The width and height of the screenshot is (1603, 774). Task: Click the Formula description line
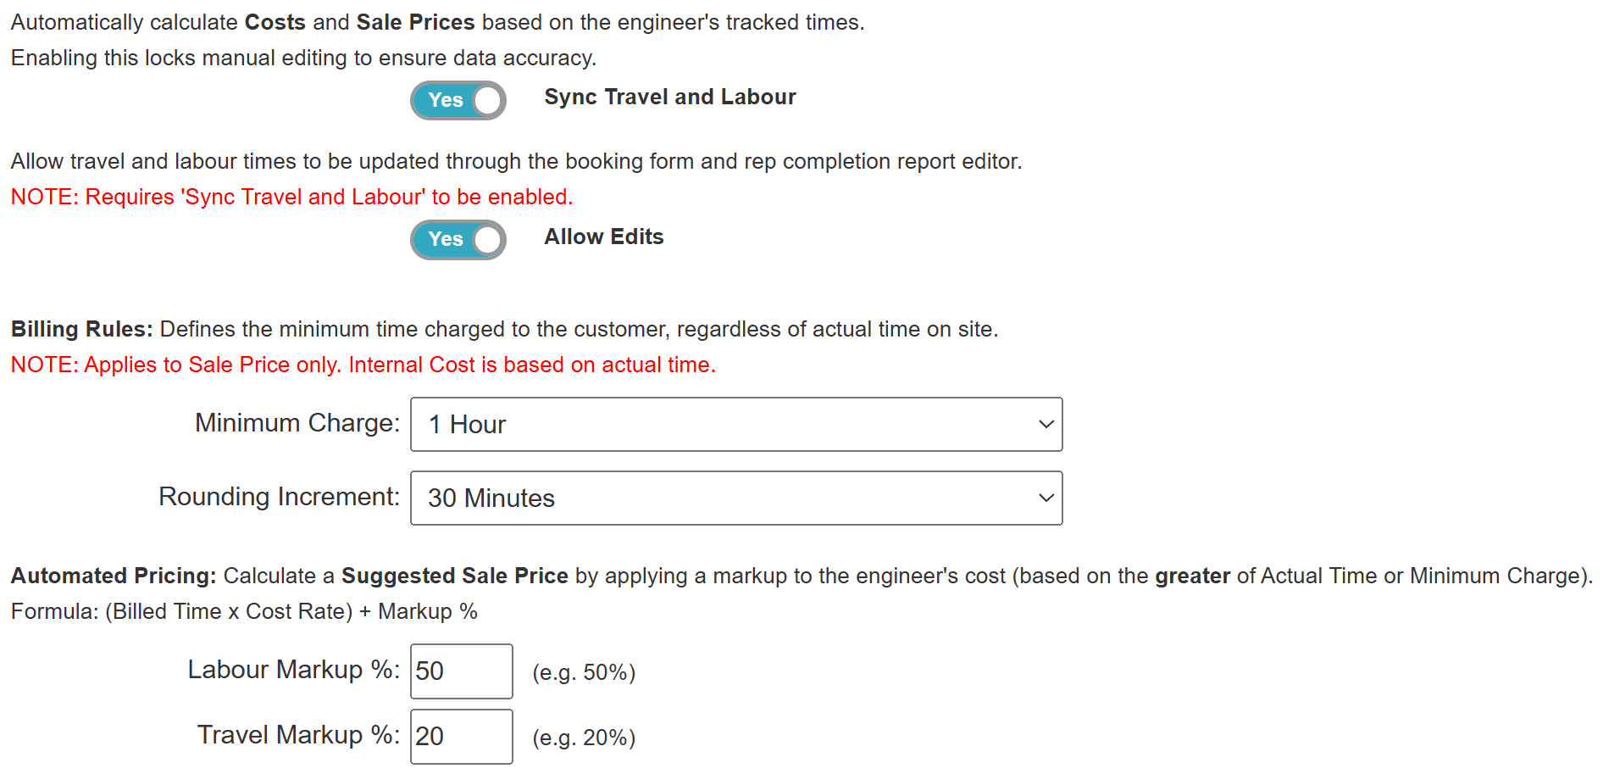244,611
